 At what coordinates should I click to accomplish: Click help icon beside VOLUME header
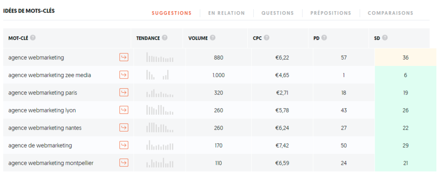(x=212, y=37)
